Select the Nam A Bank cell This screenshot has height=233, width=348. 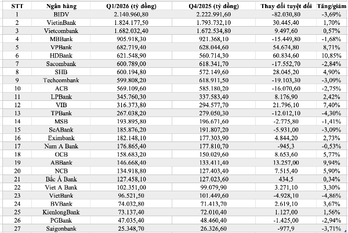tap(61, 146)
